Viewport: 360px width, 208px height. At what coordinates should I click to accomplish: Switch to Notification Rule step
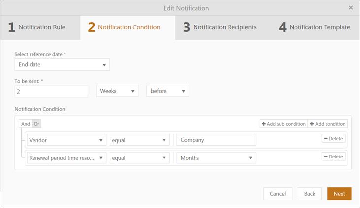click(37, 27)
